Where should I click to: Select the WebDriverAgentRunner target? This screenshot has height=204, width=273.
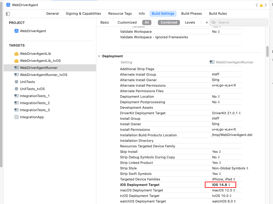click(x=50, y=68)
